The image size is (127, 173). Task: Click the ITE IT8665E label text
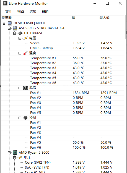[33, 33]
